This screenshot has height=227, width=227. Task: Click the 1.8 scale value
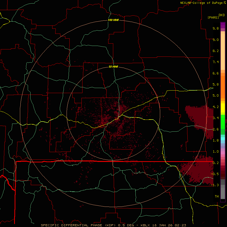pos(216,140)
